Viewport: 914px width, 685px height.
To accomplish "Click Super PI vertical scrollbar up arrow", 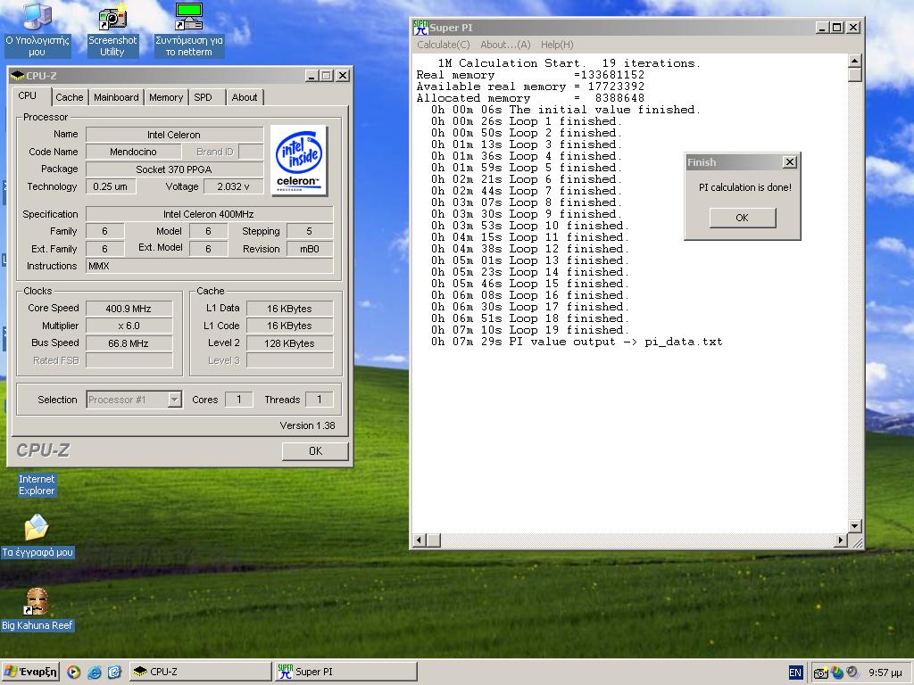I will 854,61.
